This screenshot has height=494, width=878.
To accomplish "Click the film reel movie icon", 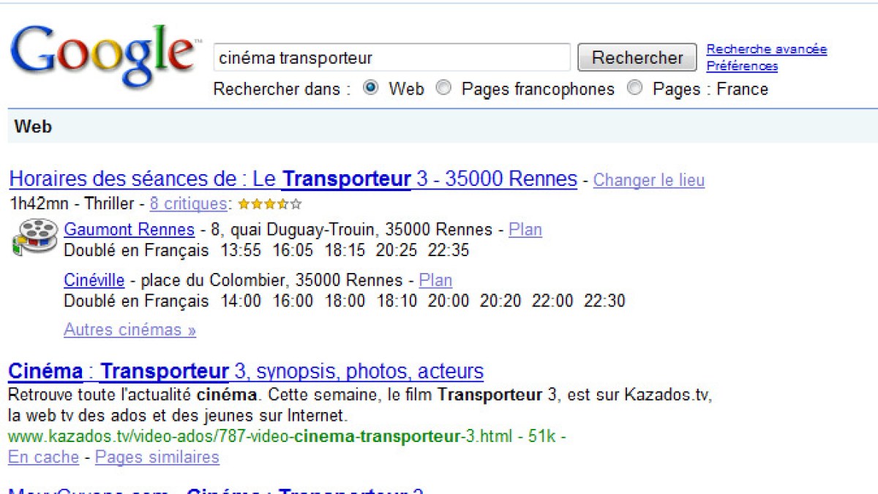I will [34, 238].
